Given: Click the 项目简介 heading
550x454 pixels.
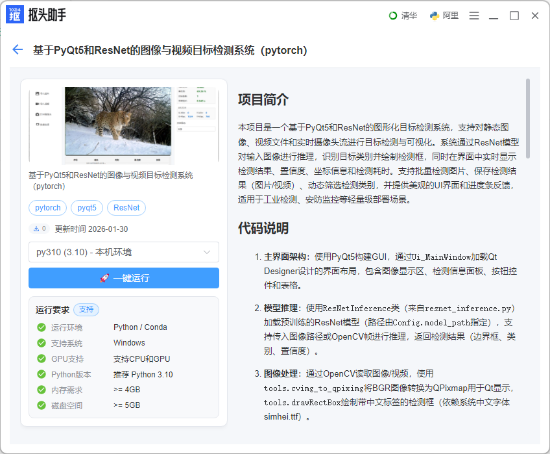Looking at the screenshot, I should pos(263,100).
